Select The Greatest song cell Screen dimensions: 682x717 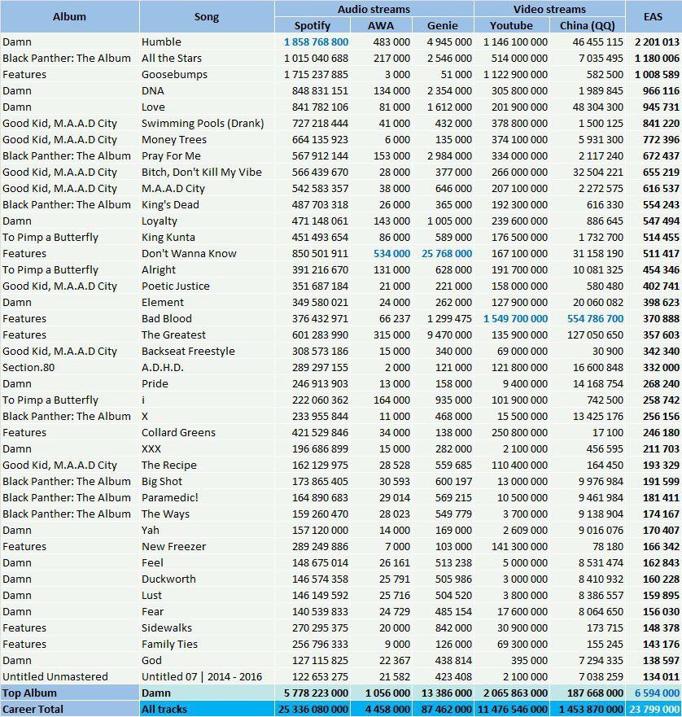pos(207,334)
